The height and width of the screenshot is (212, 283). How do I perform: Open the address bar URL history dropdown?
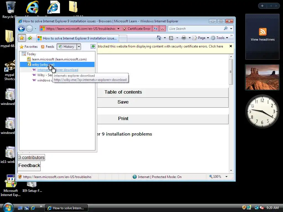(x=118, y=29)
